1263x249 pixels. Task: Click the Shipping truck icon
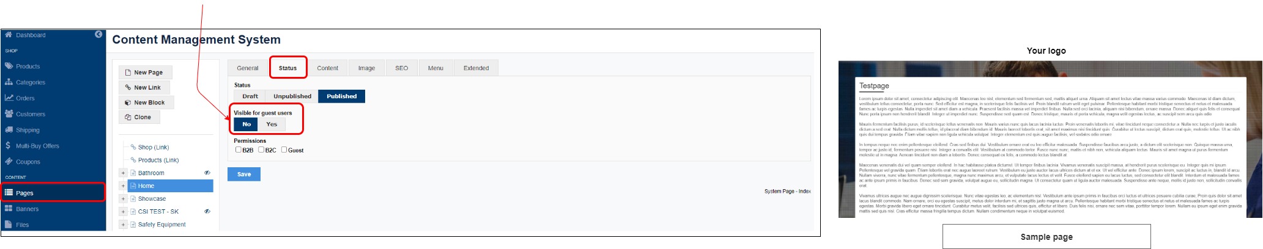pyautogui.click(x=9, y=129)
